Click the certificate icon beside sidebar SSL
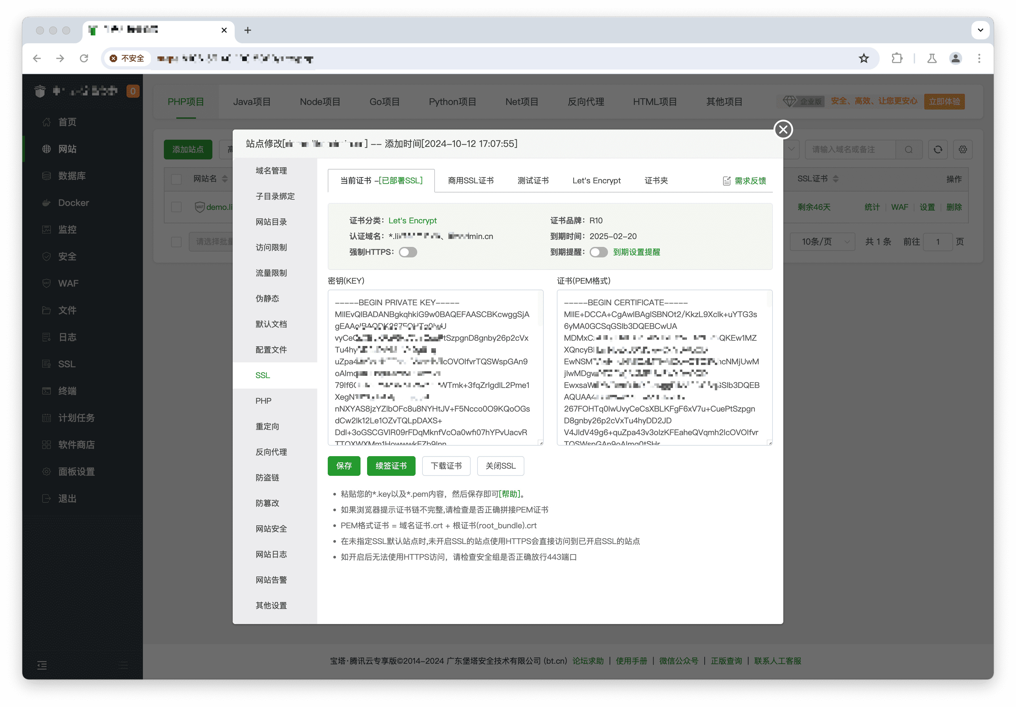Screen dimensions: 1016x707 (47, 364)
